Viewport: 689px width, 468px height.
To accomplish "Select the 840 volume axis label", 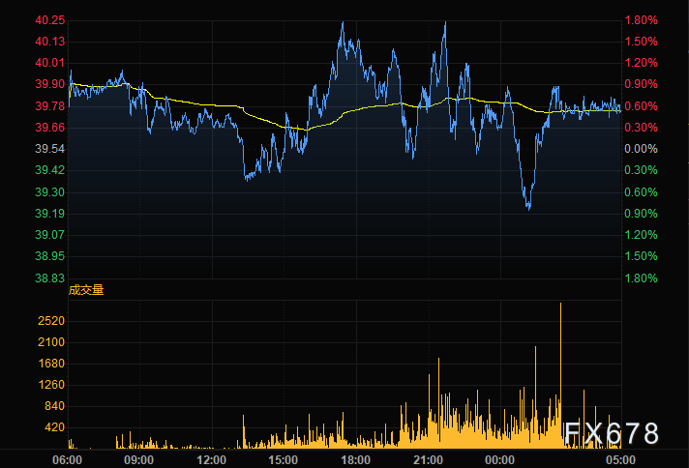I will [54, 406].
